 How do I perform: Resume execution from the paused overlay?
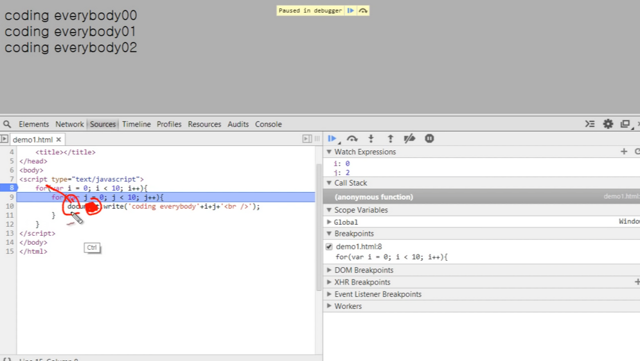350,11
